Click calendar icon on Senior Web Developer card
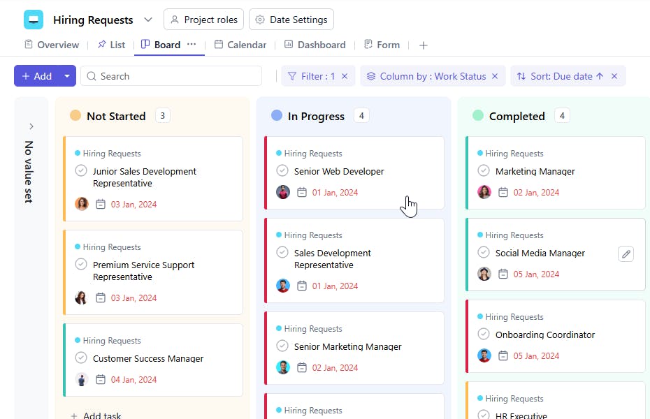 302,193
